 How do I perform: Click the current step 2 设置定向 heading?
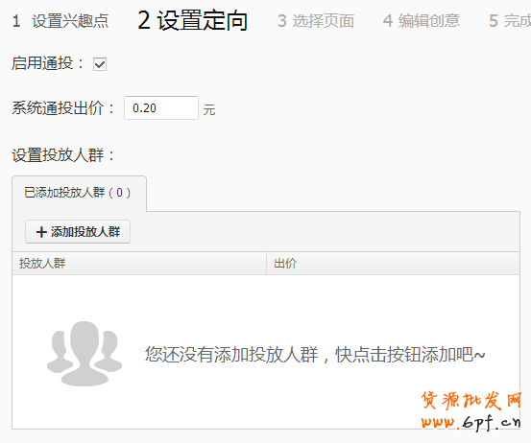193,20
